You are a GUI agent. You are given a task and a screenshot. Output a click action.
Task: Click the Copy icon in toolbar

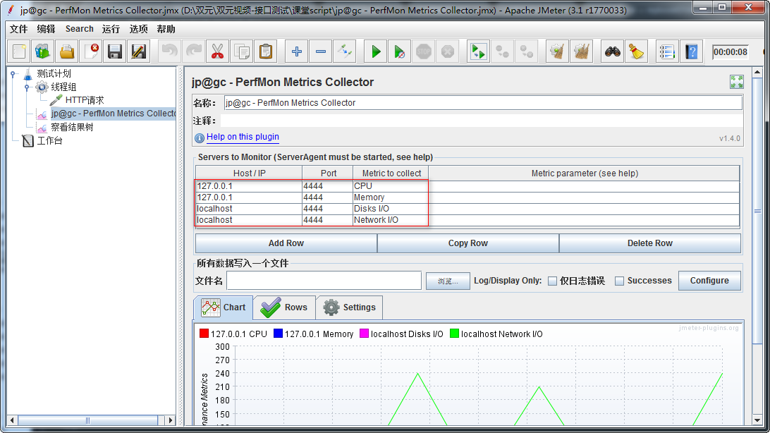(x=242, y=51)
